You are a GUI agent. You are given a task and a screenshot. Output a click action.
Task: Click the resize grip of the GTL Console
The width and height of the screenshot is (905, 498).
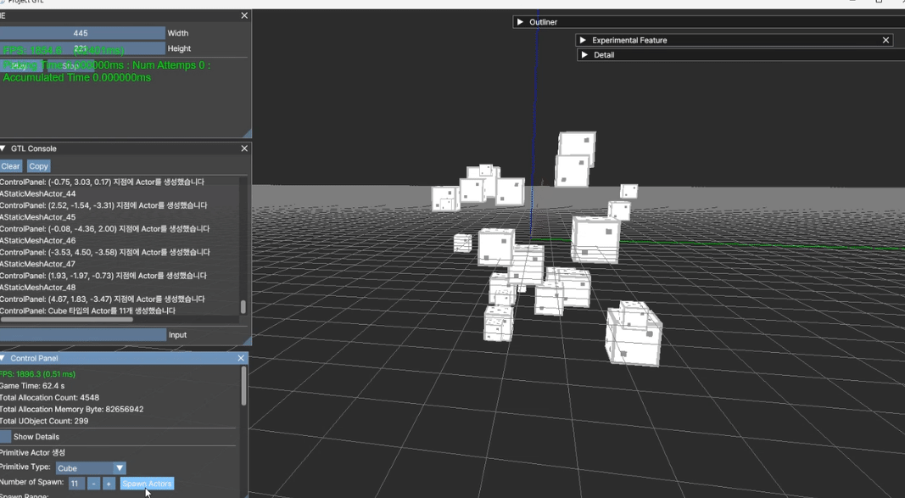[247, 342]
